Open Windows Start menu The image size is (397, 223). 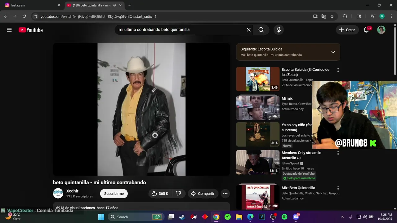(101, 217)
